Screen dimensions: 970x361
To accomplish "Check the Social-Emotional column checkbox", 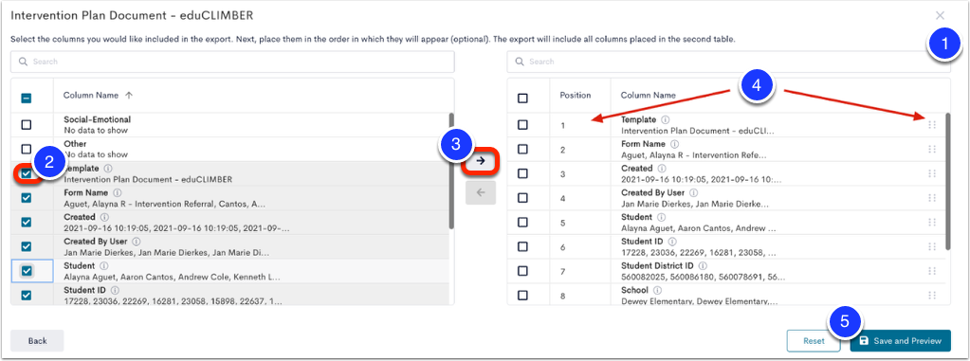I will point(27,125).
